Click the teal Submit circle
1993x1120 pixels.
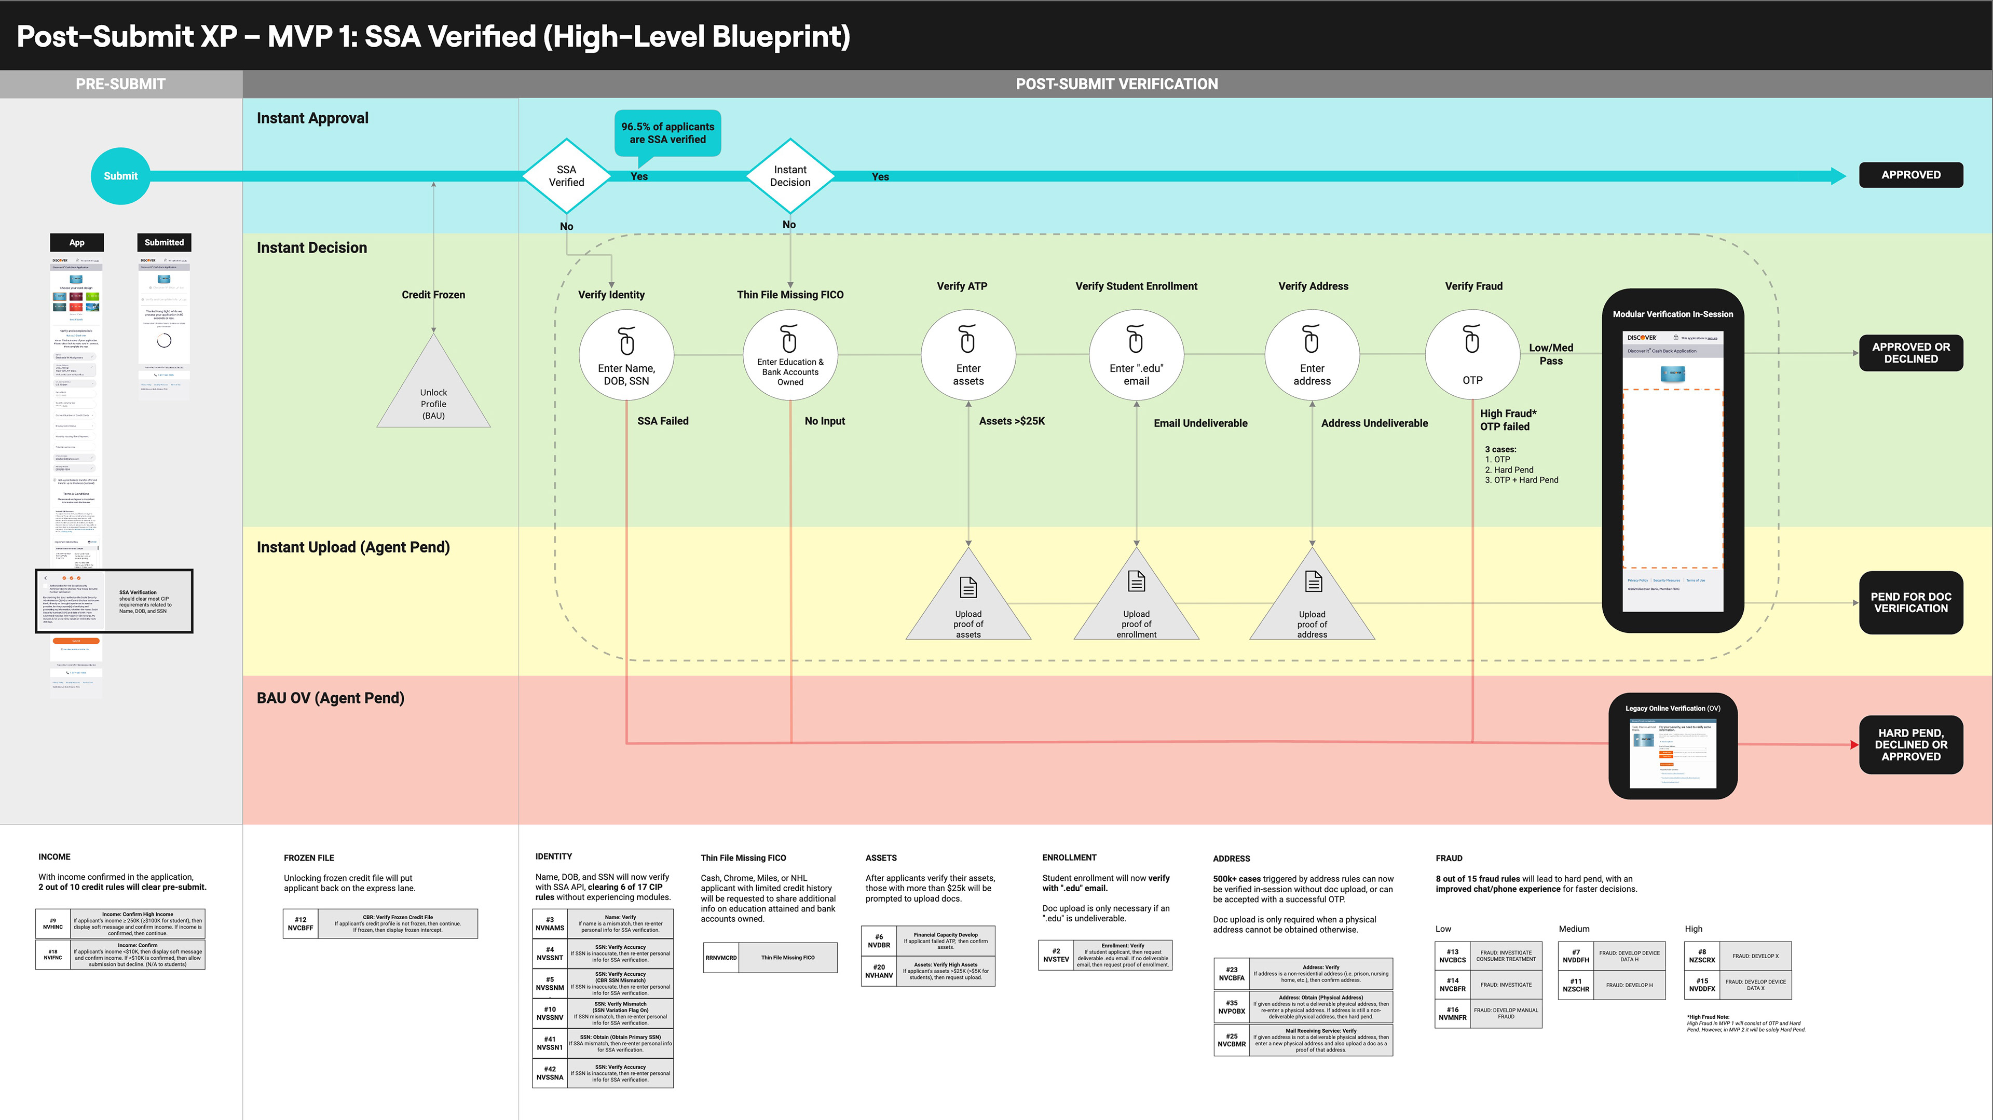[121, 175]
